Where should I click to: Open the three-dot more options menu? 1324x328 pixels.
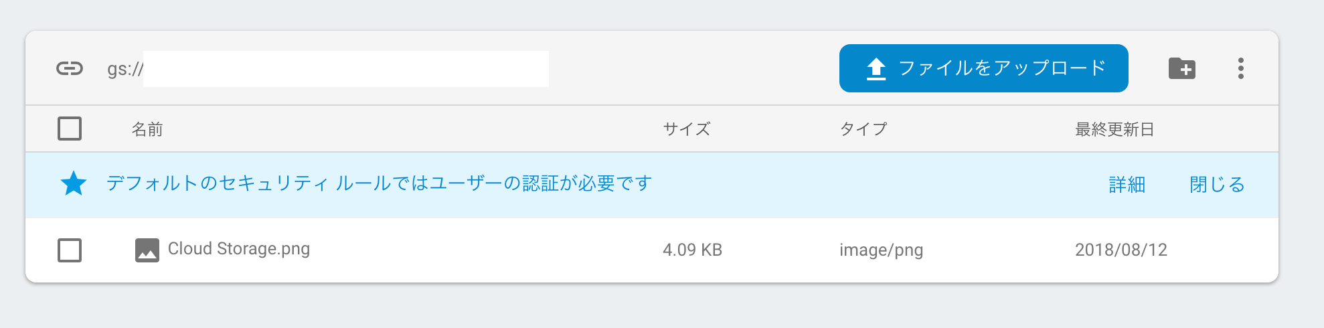(1241, 68)
